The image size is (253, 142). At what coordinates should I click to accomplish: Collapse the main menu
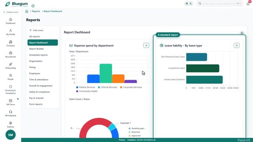11,12
